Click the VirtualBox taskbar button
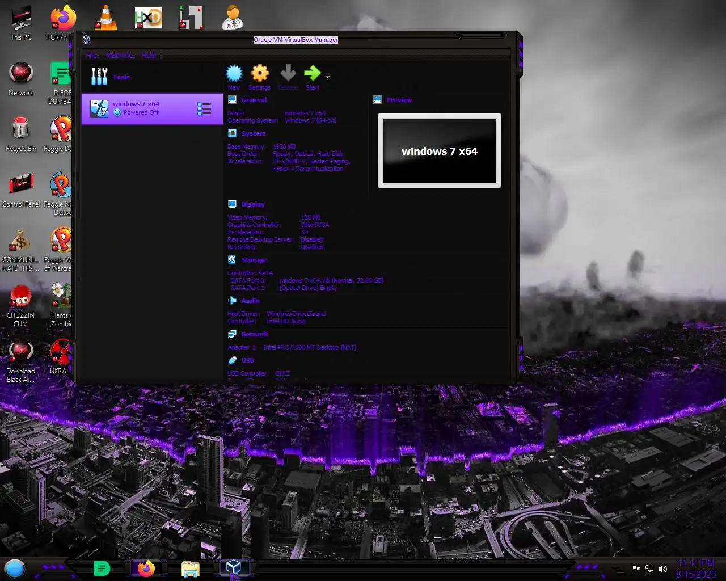726x581 pixels. coord(234,567)
